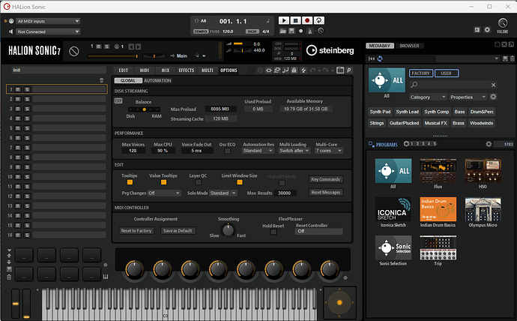Start playback with the Play button

pos(283,20)
